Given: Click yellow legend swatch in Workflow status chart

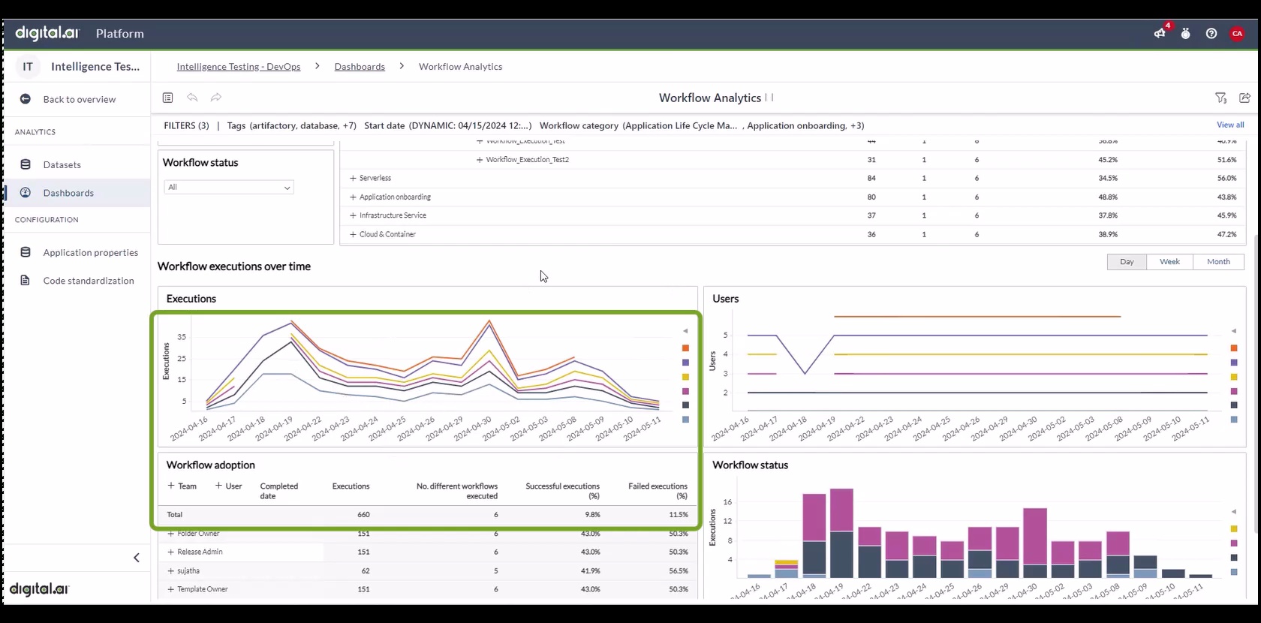Looking at the screenshot, I should (x=1234, y=529).
